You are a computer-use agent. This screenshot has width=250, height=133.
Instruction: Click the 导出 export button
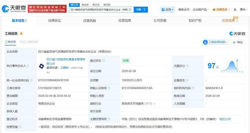point(238,42)
